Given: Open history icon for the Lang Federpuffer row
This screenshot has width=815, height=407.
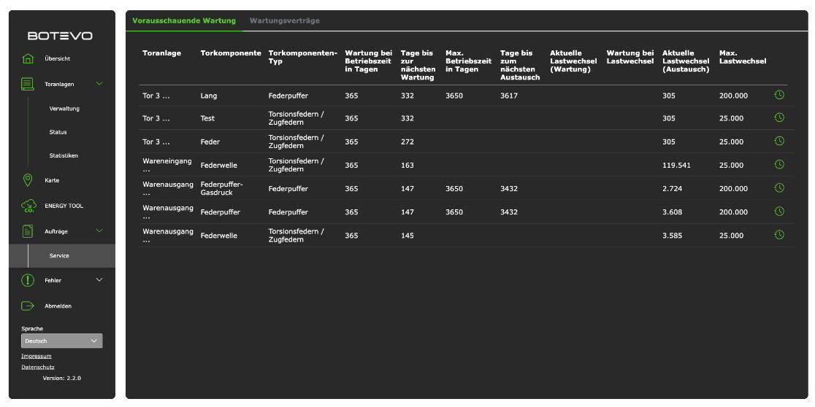Looking at the screenshot, I should pos(779,95).
